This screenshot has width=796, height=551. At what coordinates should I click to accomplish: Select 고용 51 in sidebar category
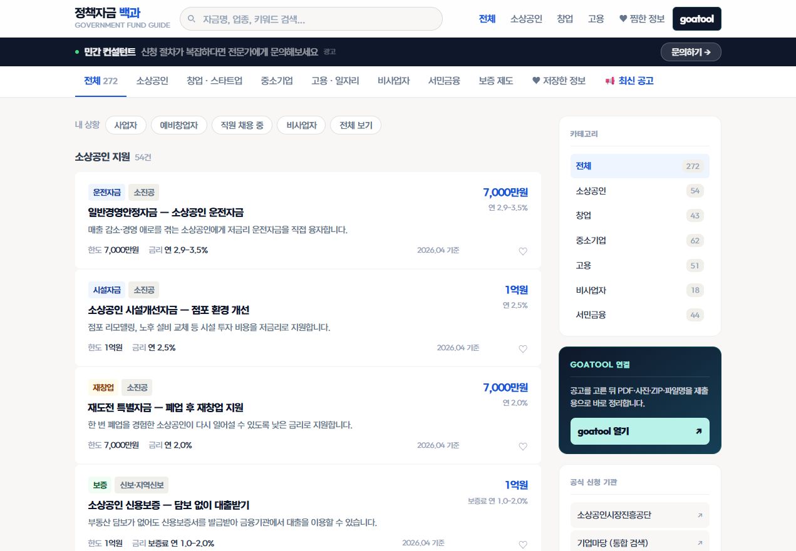[639, 265]
